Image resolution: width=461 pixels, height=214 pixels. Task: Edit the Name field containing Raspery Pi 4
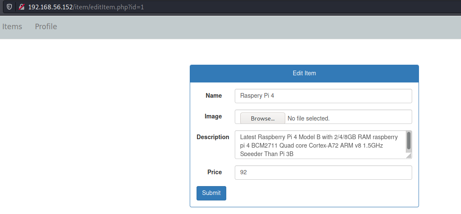[x=323, y=96]
